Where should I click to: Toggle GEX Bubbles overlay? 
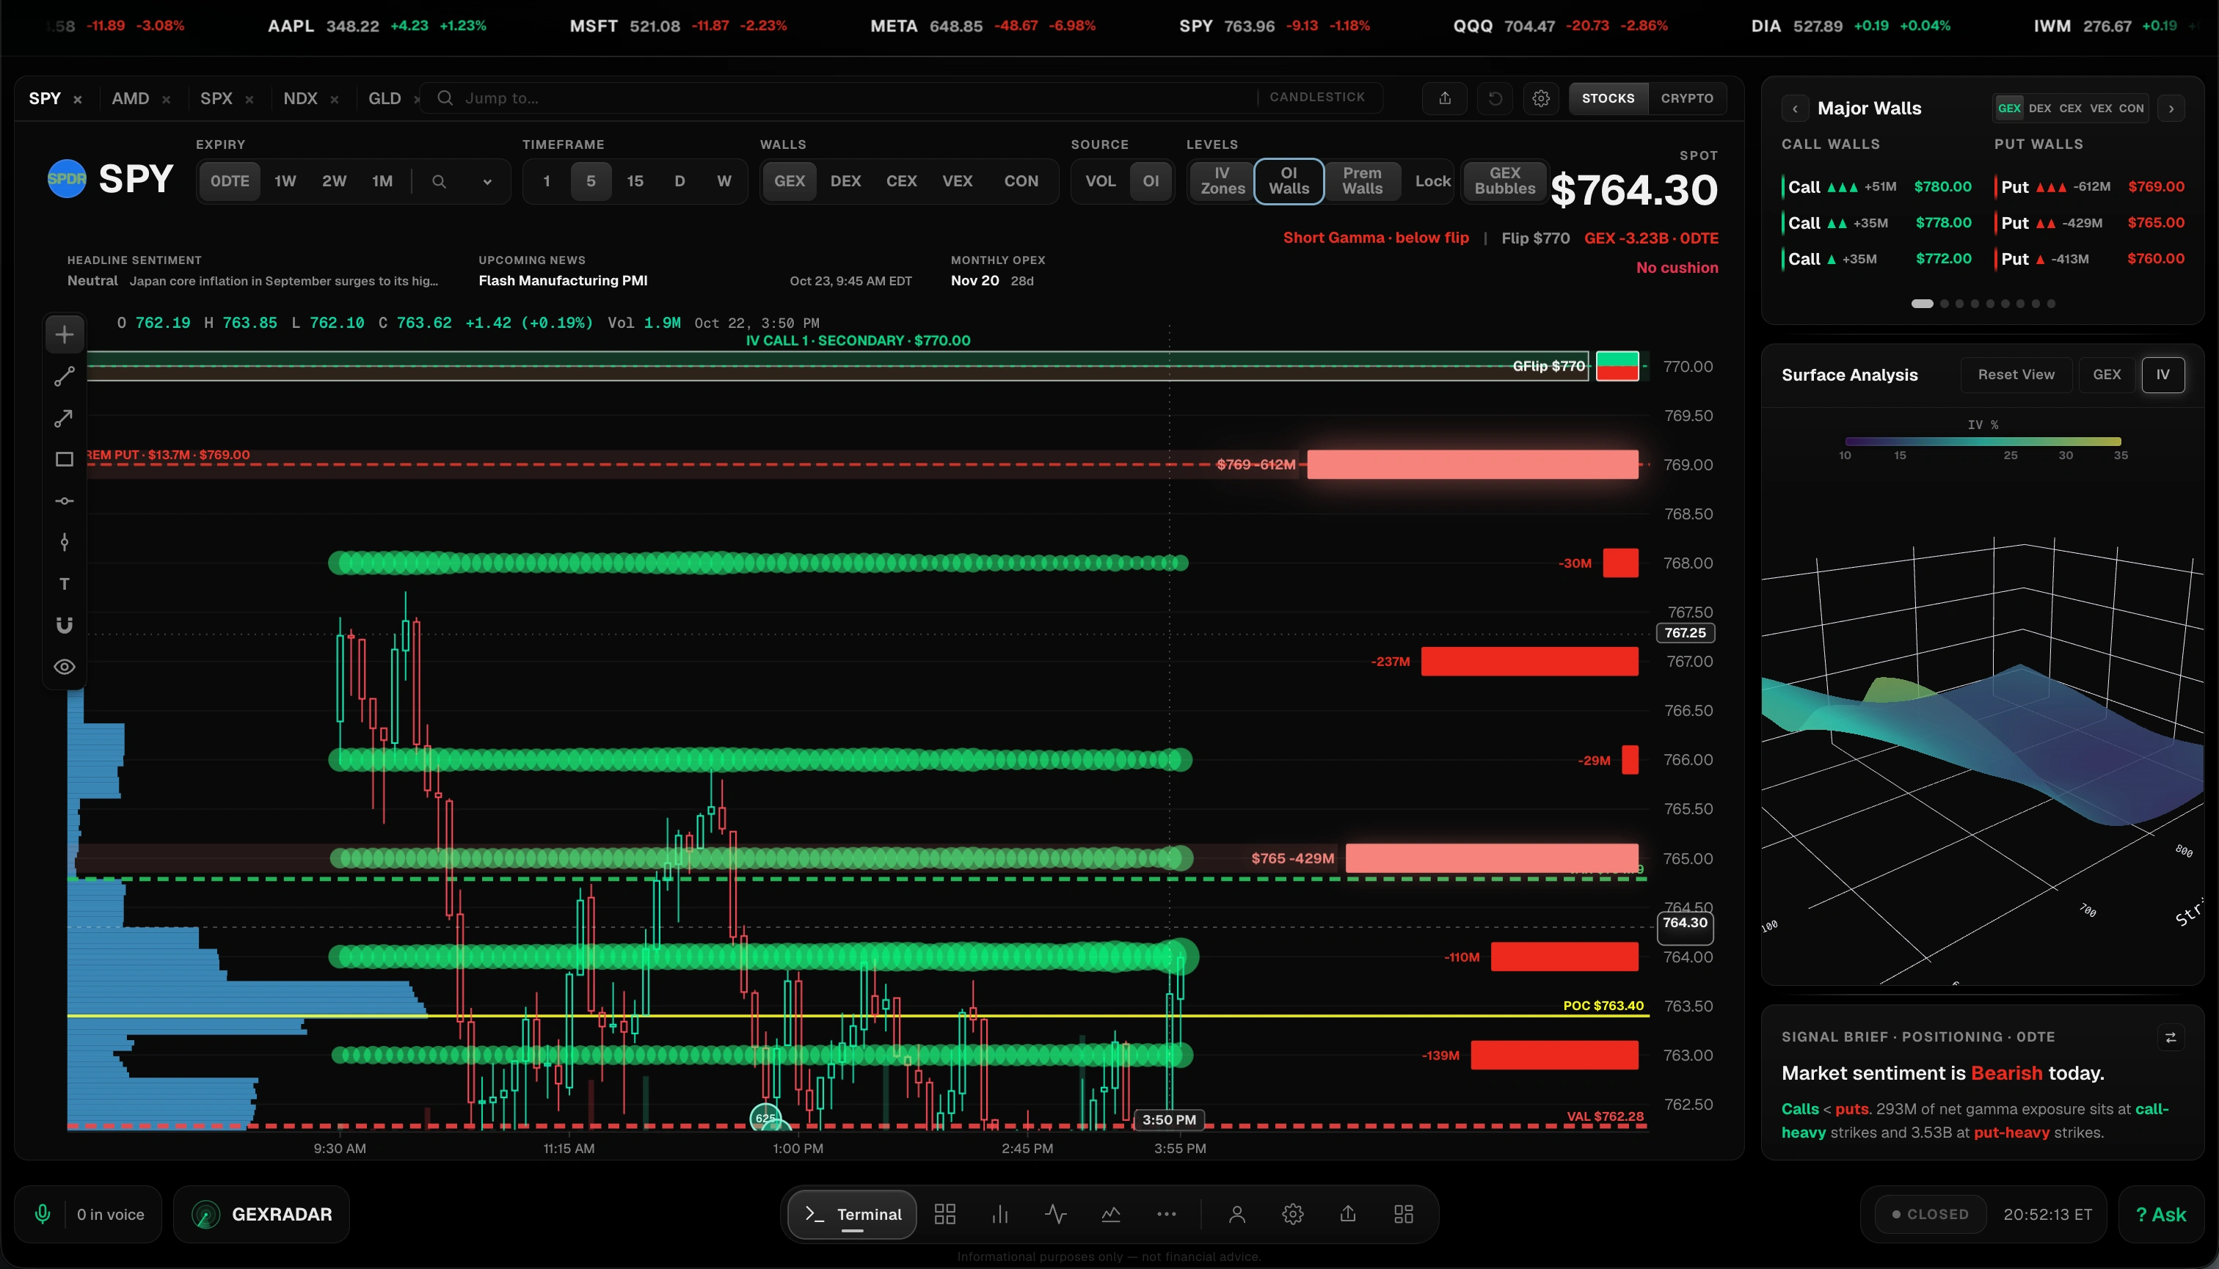[1504, 181]
